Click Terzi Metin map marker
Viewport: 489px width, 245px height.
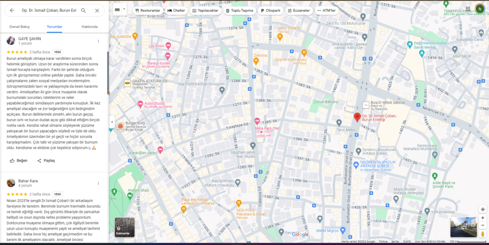tap(339, 122)
